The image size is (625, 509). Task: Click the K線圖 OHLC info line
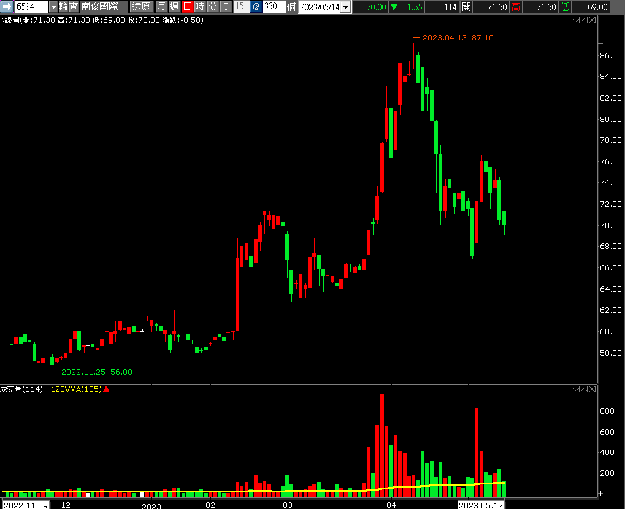point(102,20)
